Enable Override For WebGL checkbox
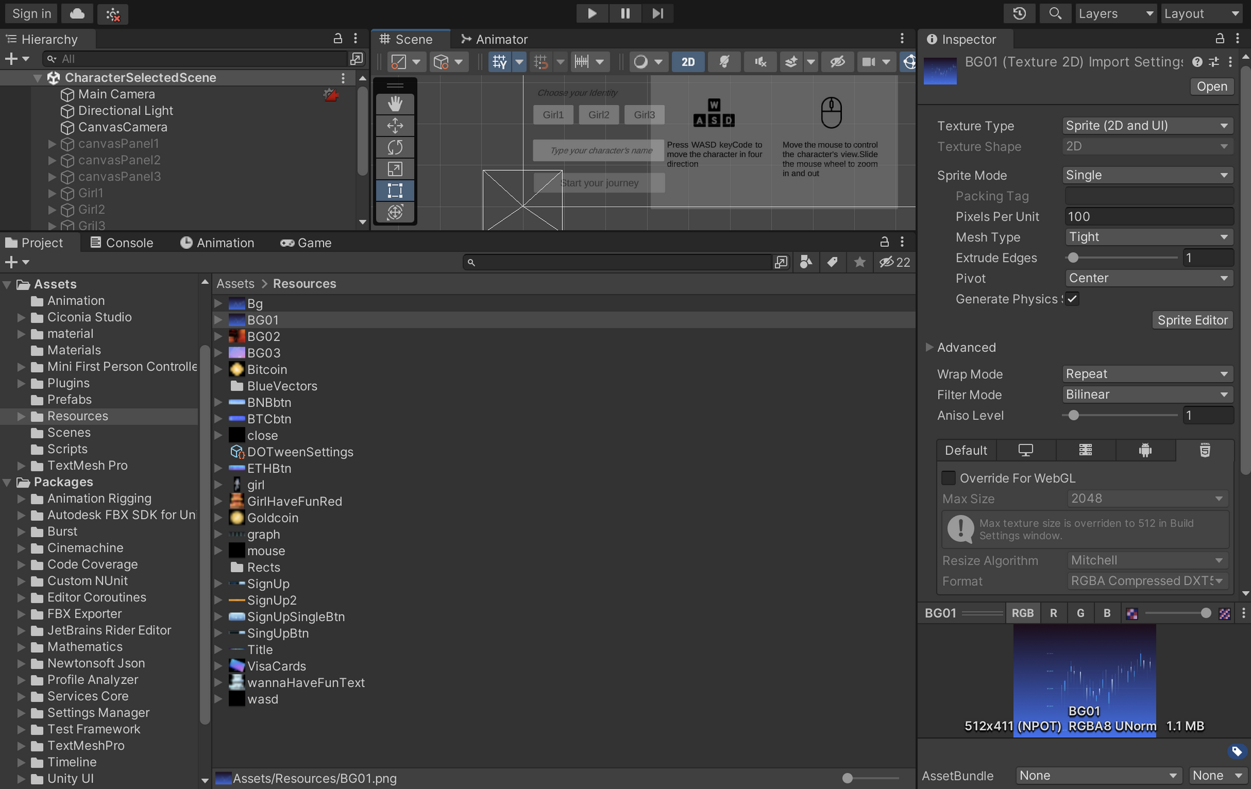The image size is (1251, 789). 949,478
